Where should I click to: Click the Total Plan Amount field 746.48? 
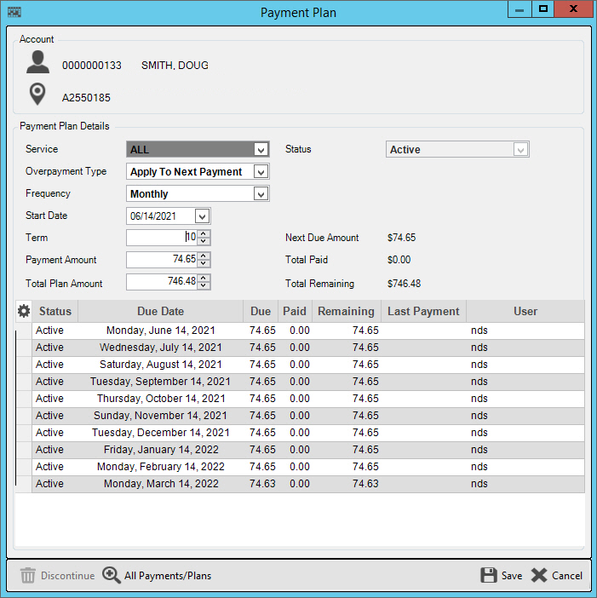tap(162, 282)
